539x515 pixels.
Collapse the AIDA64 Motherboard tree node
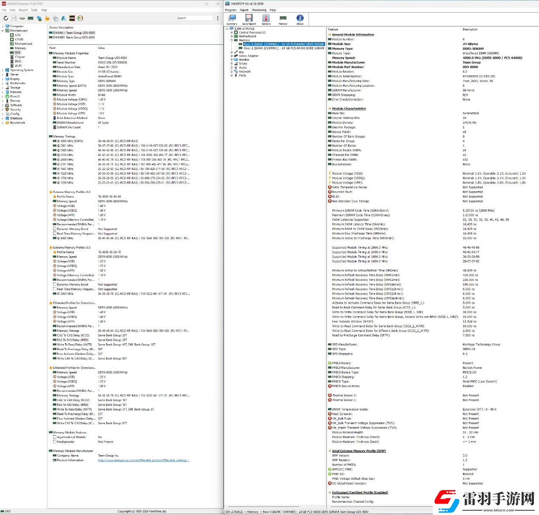tap(3, 31)
